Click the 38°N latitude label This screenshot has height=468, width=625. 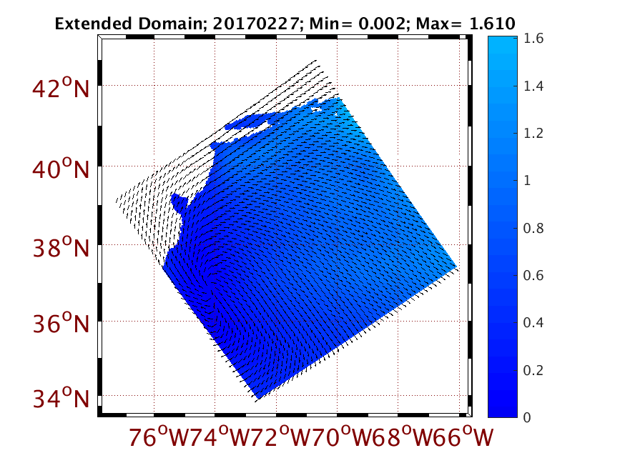coord(60,249)
